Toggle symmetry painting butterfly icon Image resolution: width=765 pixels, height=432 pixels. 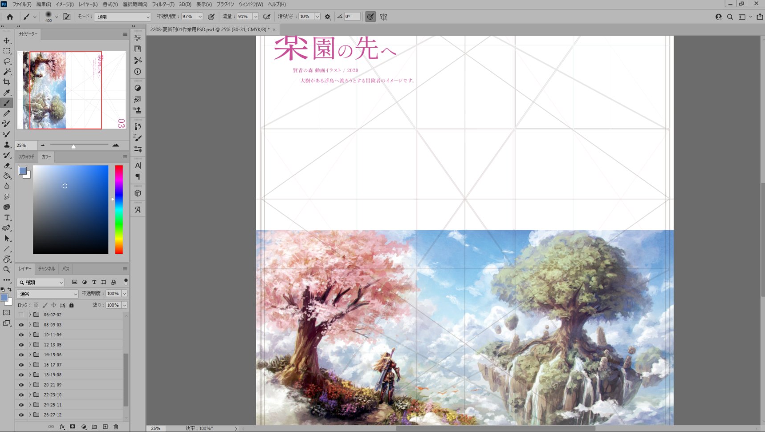[383, 17]
